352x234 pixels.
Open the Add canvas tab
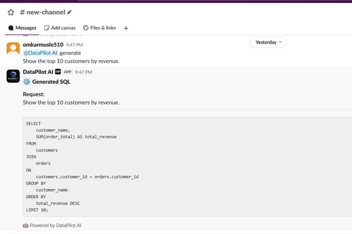(x=60, y=28)
